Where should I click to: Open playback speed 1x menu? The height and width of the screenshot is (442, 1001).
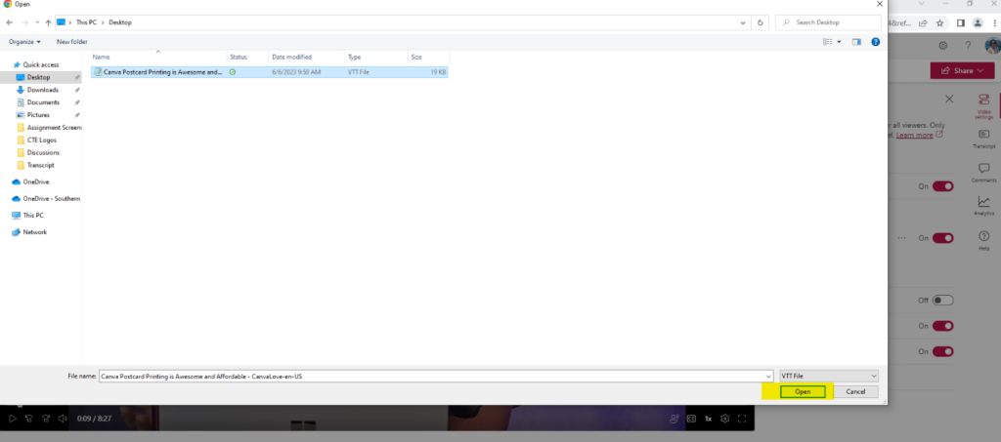coord(708,419)
